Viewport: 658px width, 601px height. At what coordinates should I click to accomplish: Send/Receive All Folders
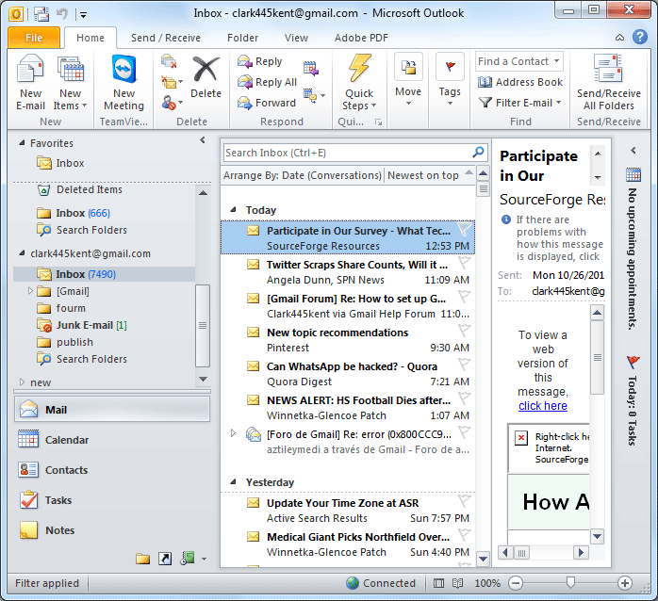[608, 83]
